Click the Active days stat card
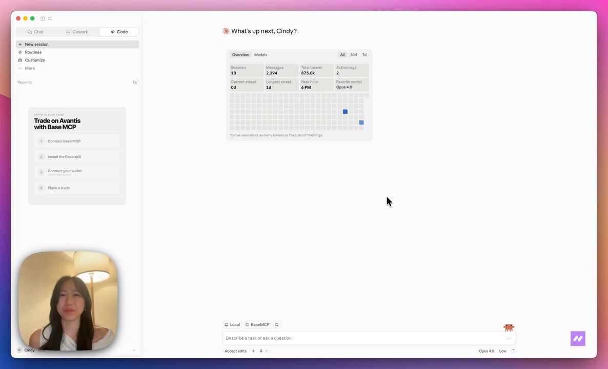The height and width of the screenshot is (369, 608). point(352,70)
